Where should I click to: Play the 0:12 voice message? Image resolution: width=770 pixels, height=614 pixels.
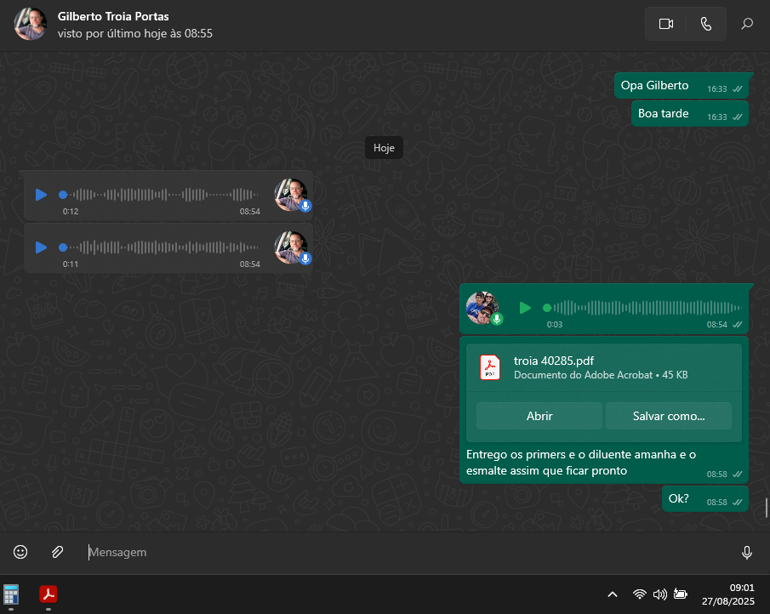(41, 195)
